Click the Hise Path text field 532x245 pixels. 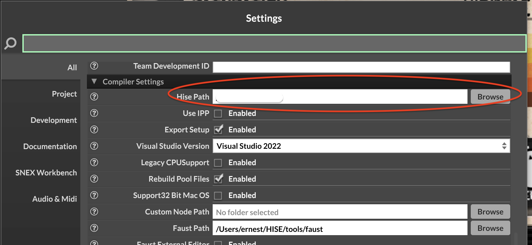340,97
